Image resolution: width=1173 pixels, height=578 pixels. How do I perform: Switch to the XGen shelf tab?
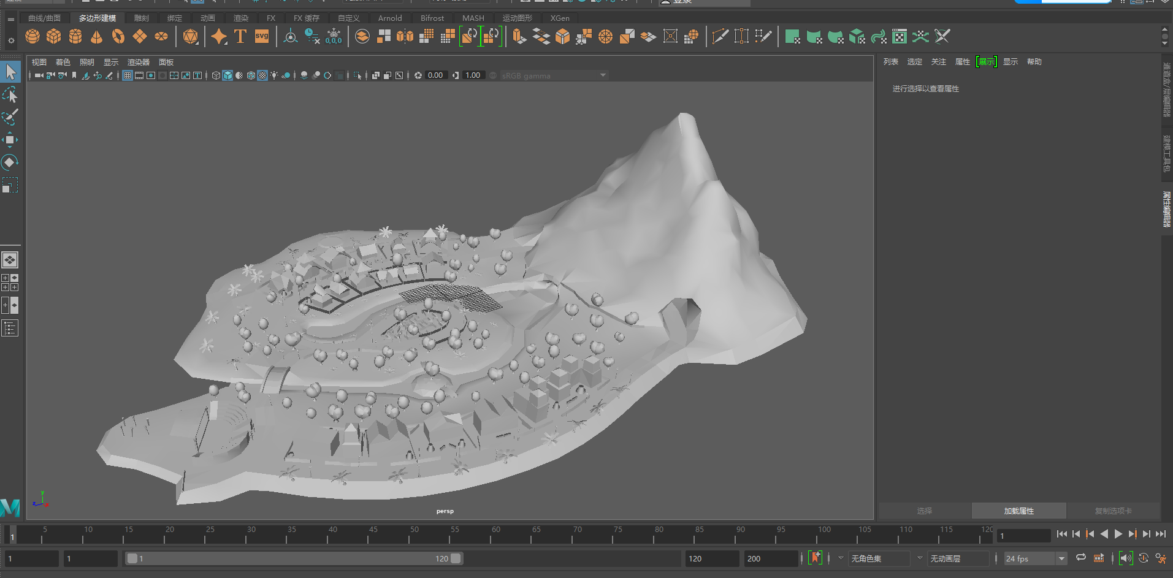560,18
